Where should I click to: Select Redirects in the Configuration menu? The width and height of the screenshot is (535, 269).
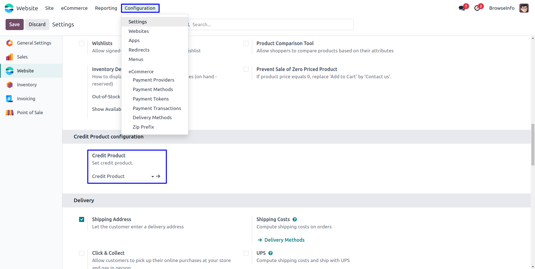click(x=139, y=50)
